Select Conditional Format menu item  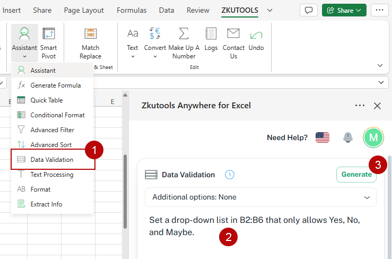click(53, 115)
